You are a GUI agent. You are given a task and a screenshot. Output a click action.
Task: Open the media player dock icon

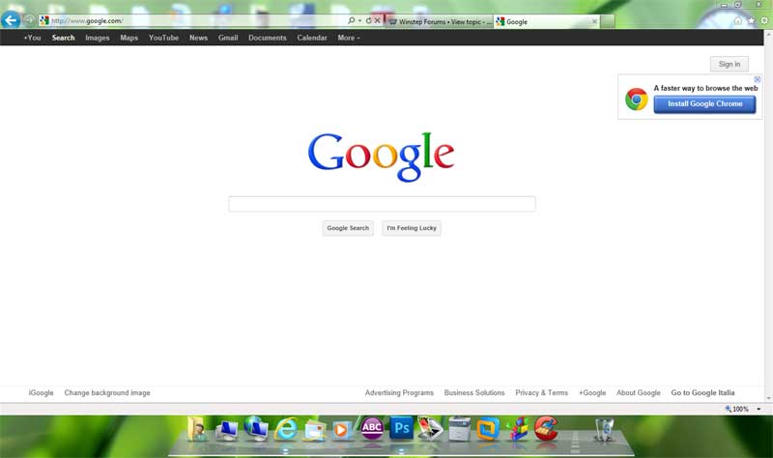[342, 429]
